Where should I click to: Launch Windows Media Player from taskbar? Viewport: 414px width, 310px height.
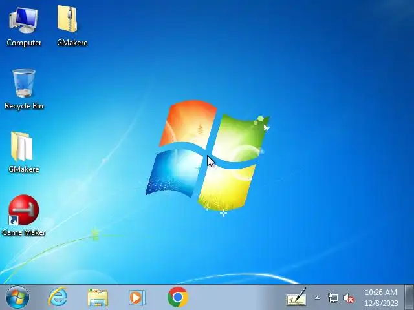click(x=136, y=298)
